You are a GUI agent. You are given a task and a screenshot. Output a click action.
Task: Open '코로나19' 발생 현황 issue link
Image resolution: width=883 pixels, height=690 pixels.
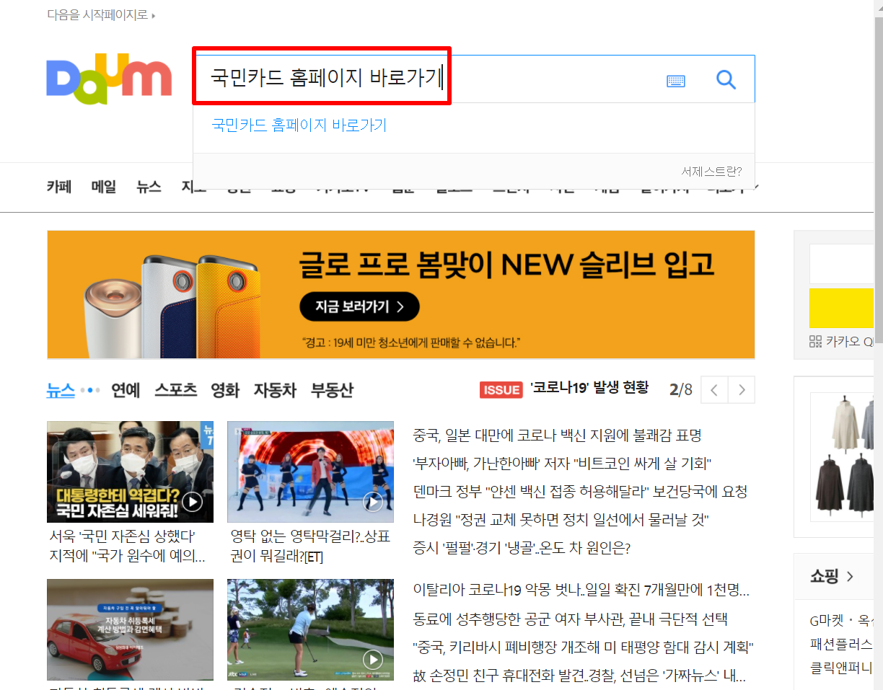pos(589,388)
